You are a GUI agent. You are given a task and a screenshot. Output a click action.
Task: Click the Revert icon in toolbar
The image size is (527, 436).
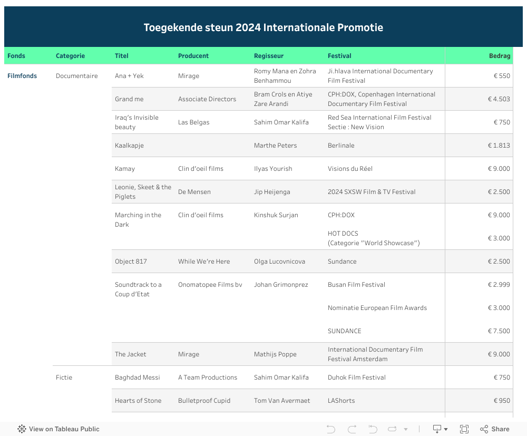(x=373, y=429)
